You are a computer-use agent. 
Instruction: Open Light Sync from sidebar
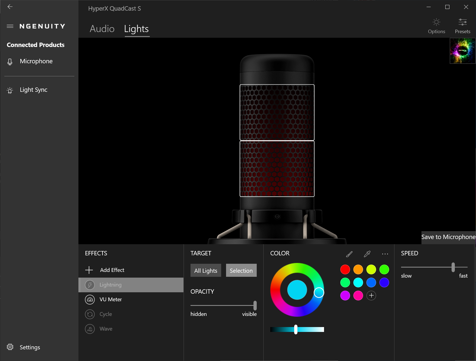coord(33,90)
